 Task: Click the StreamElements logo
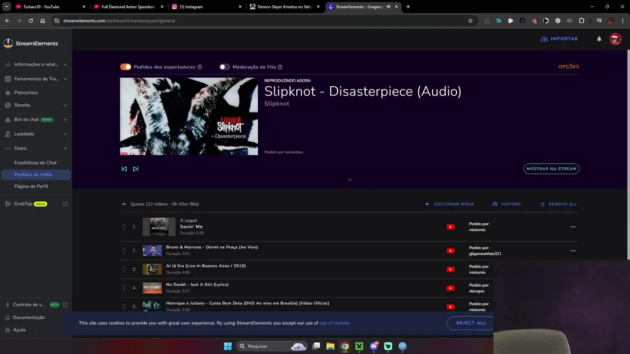[x=31, y=43]
